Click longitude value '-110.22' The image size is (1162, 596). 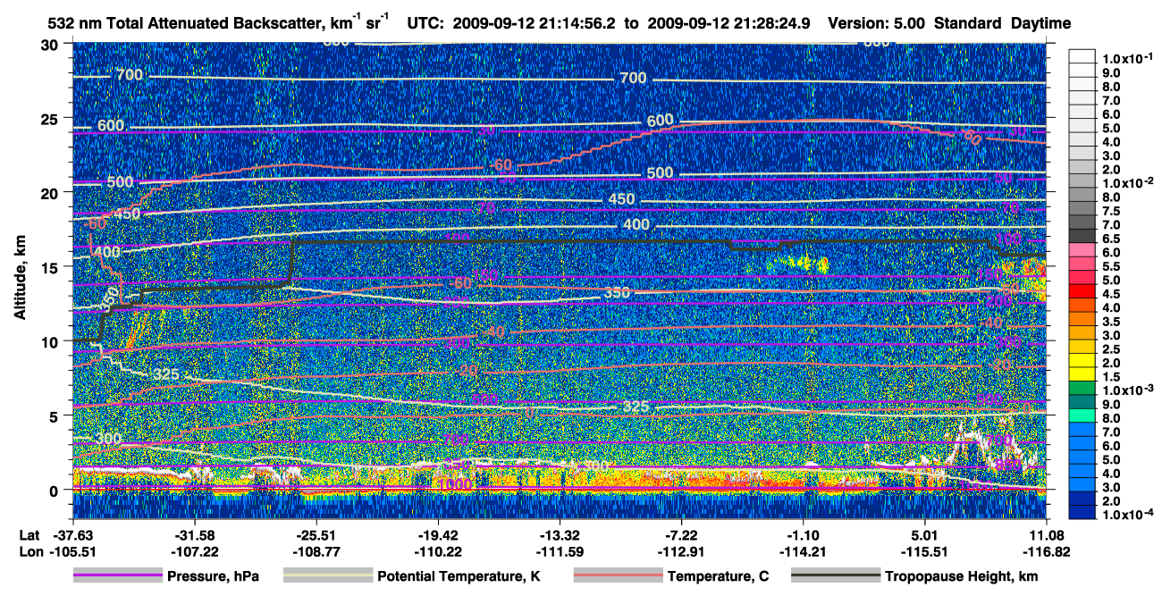pyautogui.click(x=436, y=551)
